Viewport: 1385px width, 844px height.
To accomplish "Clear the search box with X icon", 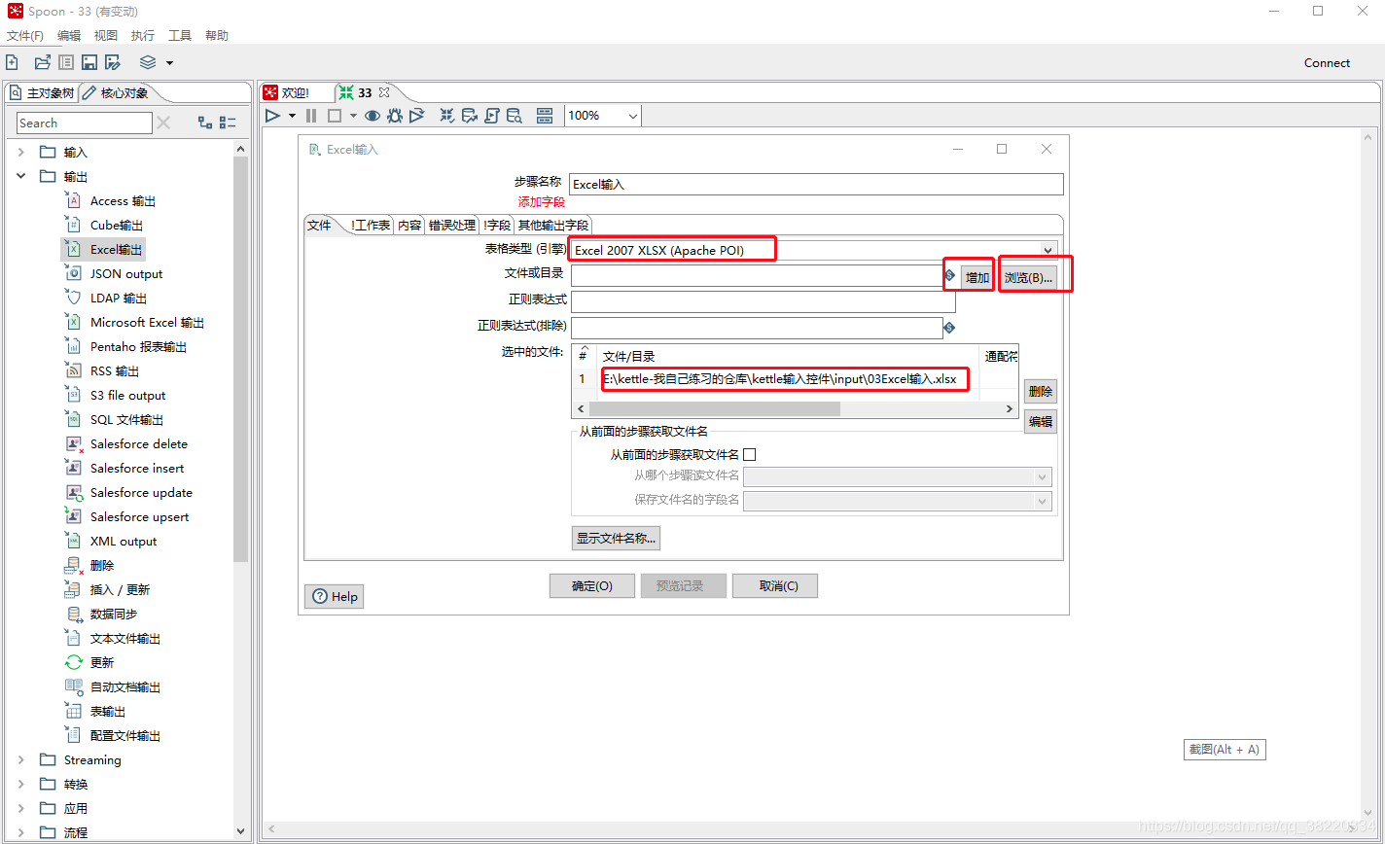I will point(163,123).
